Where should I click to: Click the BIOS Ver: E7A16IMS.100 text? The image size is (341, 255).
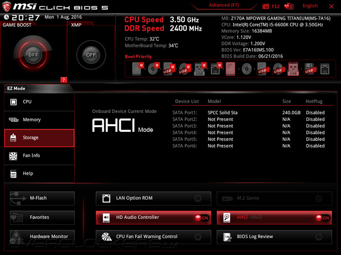point(248,50)
